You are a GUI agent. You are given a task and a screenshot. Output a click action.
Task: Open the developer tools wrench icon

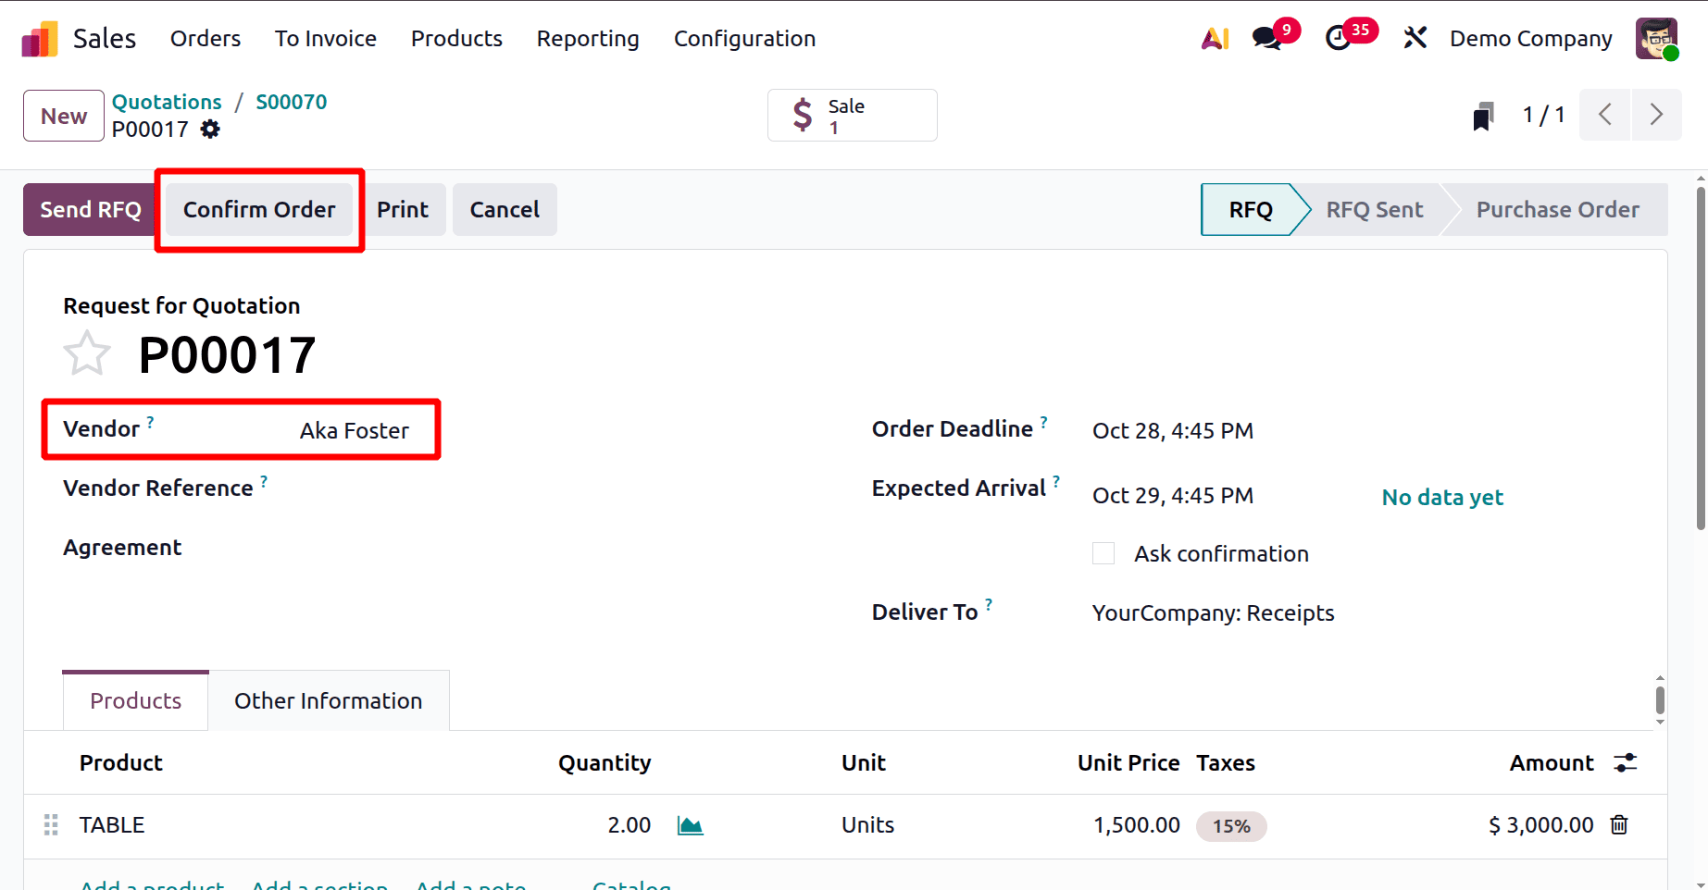1415,38
